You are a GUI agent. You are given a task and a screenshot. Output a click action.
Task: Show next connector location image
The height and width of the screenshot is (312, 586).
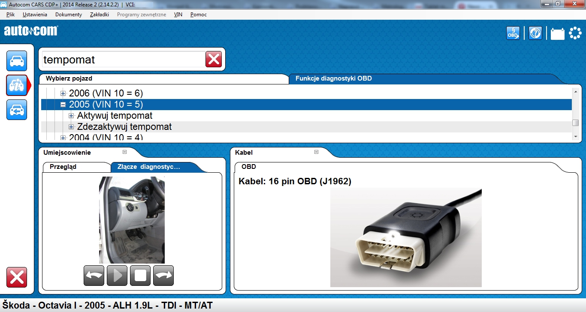[x=163, y=276]
